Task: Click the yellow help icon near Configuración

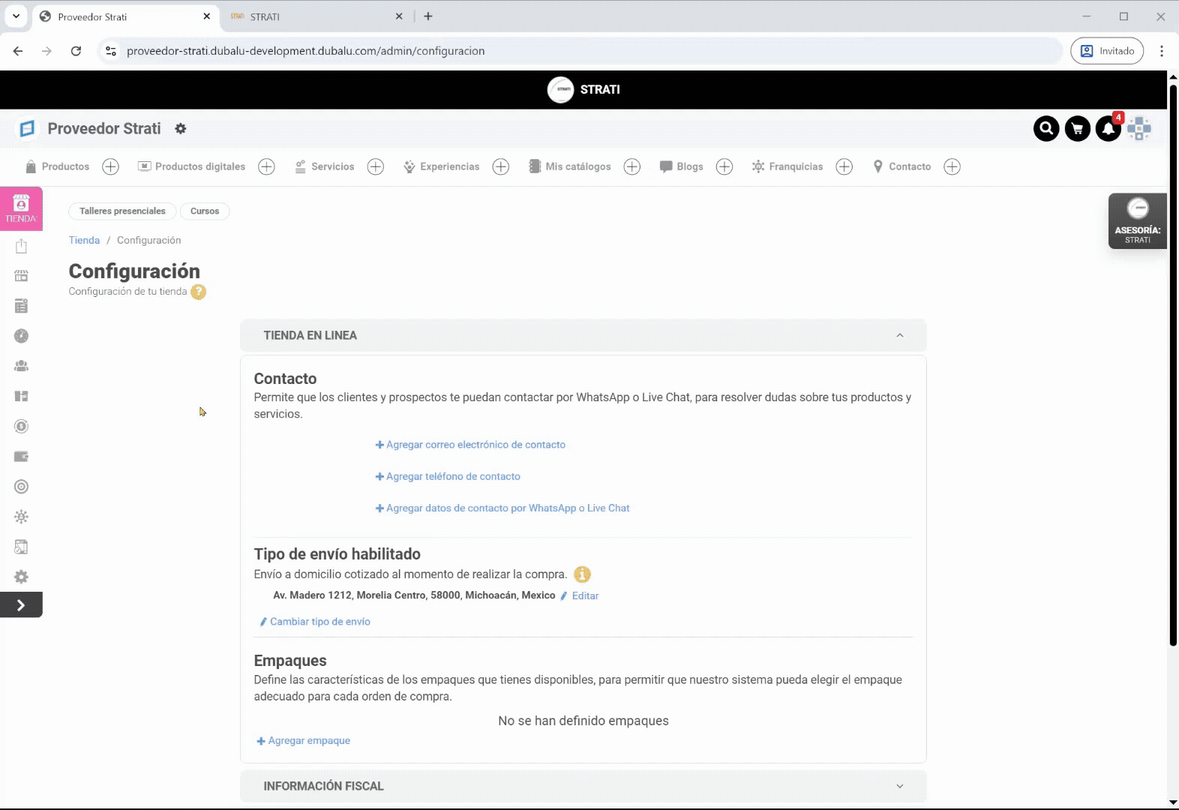Action: (x=198, y=292)
